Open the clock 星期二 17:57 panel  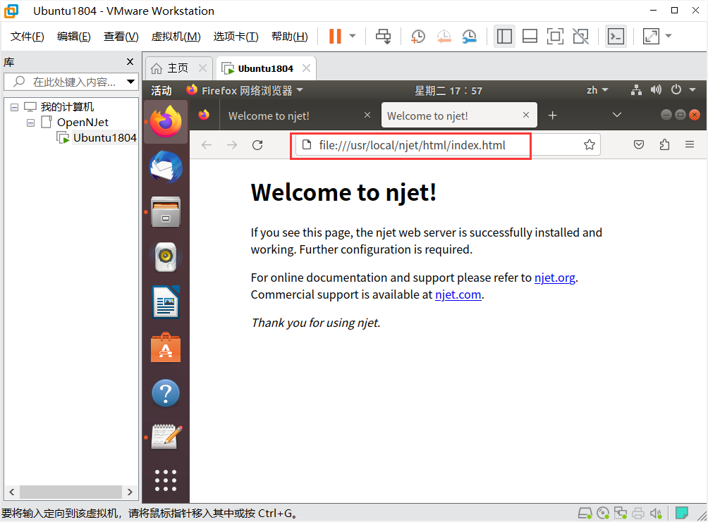click(448, 91)
